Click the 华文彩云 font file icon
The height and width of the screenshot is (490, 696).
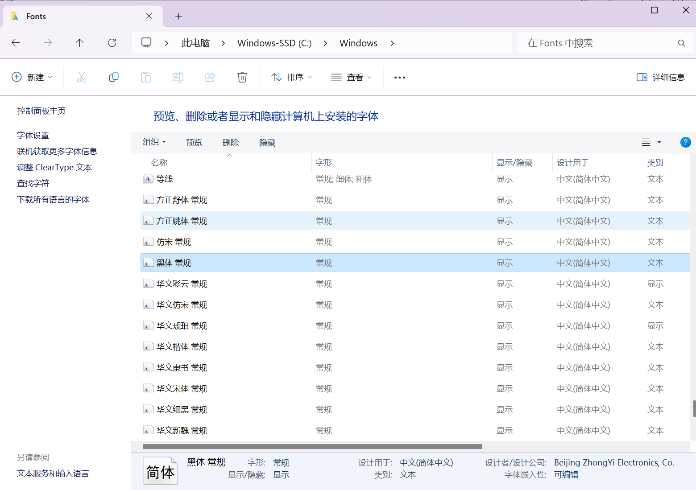click(148, 284)
